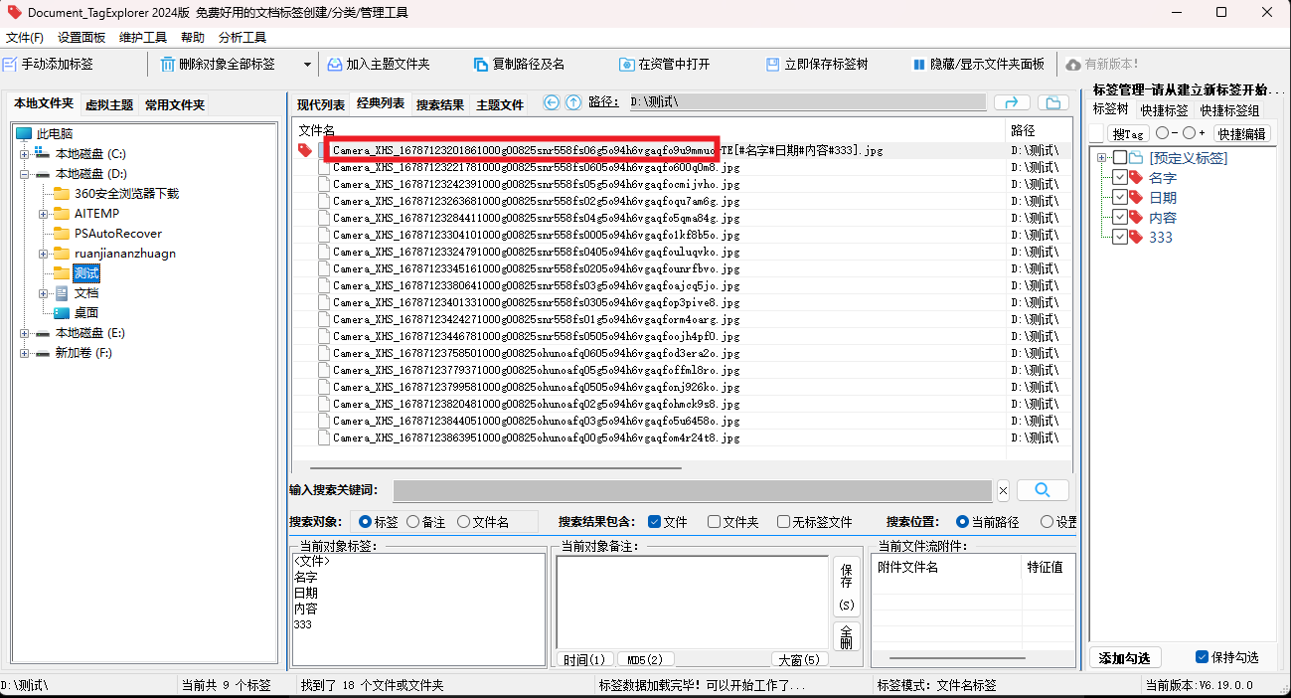1291x698 pixels.
Task: Click the search keyword input field
Action: 692,490
